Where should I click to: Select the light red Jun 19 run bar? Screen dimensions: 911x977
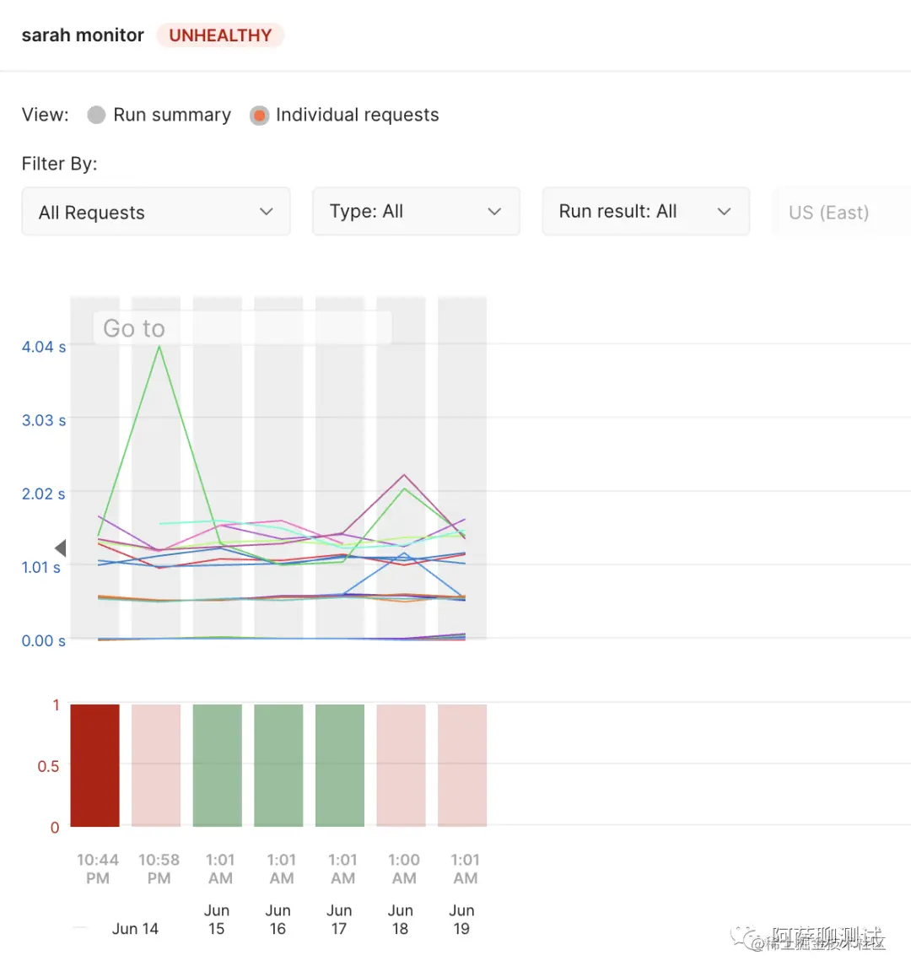click(462, 765)
